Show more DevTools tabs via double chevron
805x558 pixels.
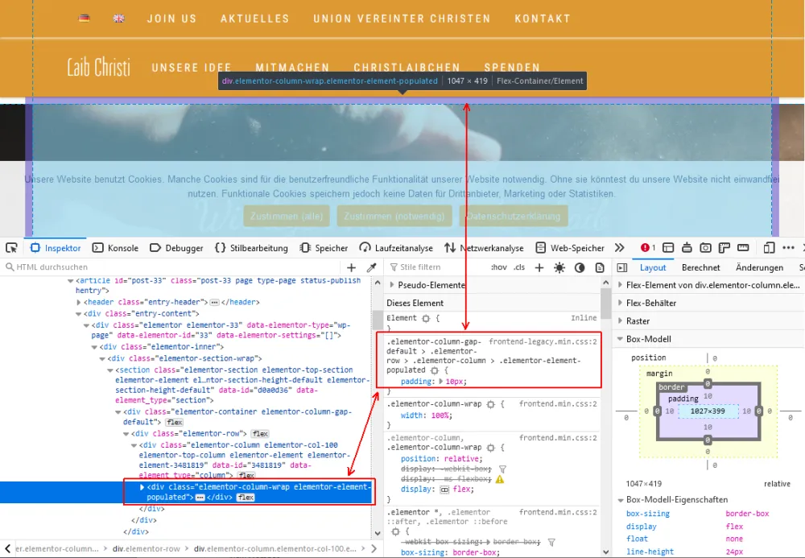pyautogui.click(x=620, y=248)
